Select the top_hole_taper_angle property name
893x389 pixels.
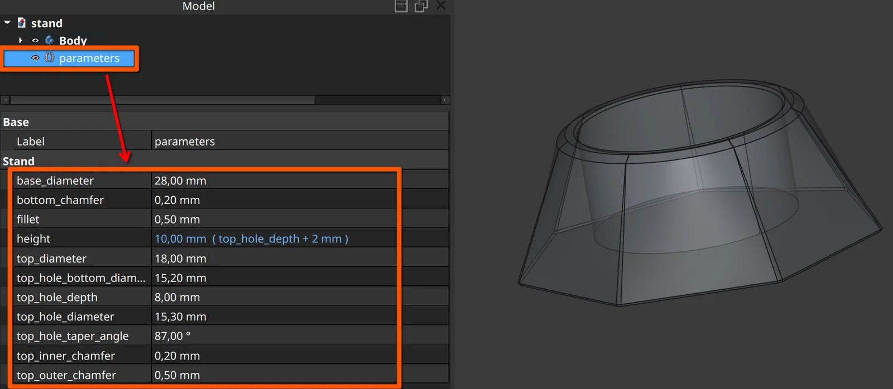tap(73, 337)
